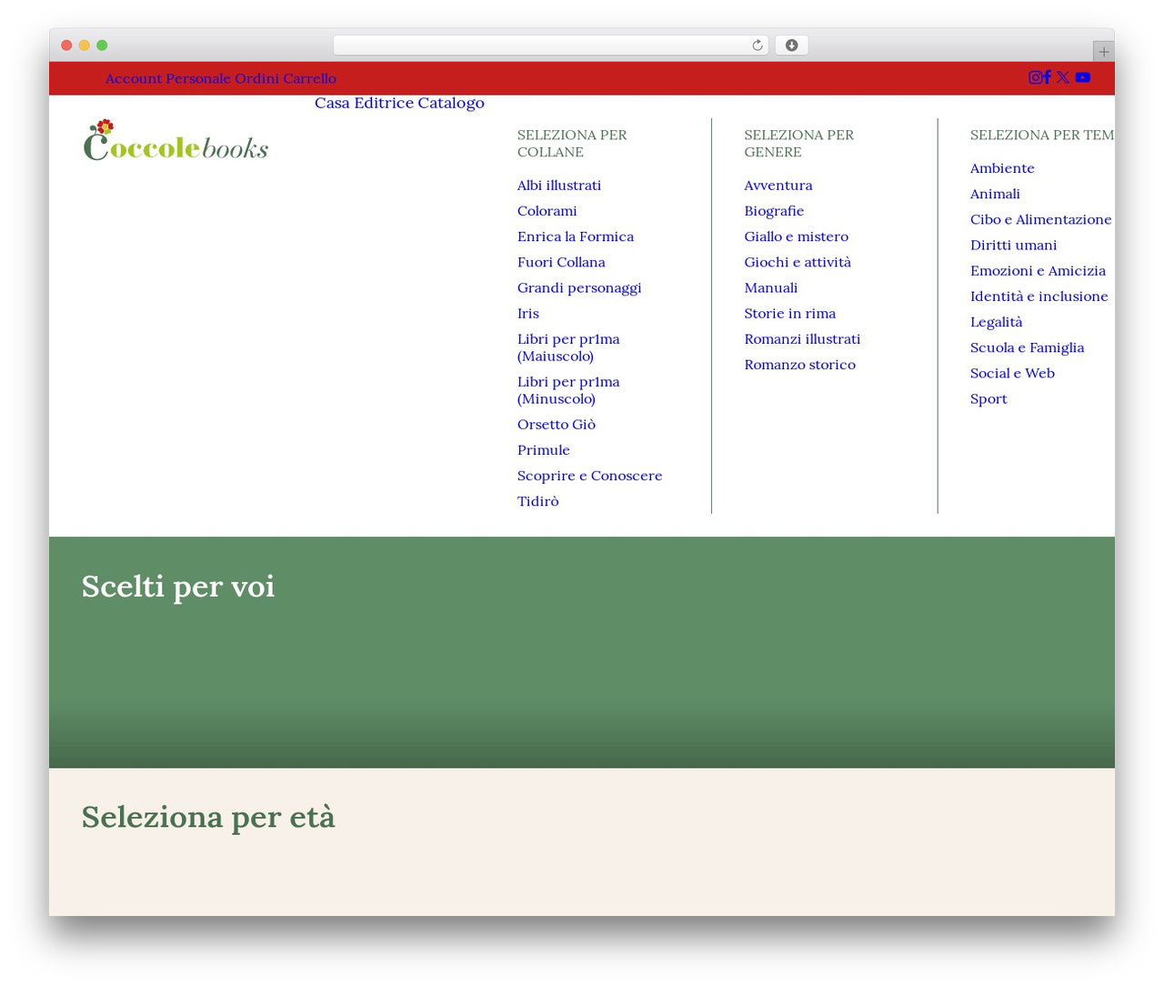1164x986 pixels.
Task: Choose Fuori Collana link
Action: tap(561, 262)
